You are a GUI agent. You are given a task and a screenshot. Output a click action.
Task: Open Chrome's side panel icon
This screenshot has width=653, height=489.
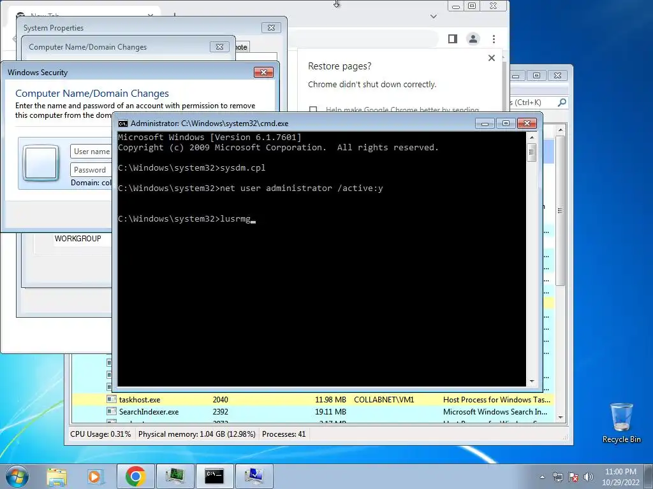coord(453,39)
